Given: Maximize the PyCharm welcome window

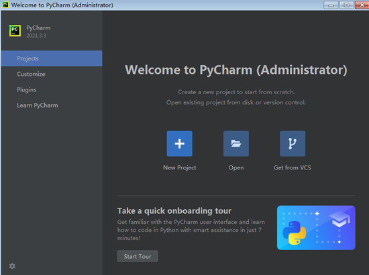Looking at the screenshot, I should pyautogui.click(x=346, y=5).
